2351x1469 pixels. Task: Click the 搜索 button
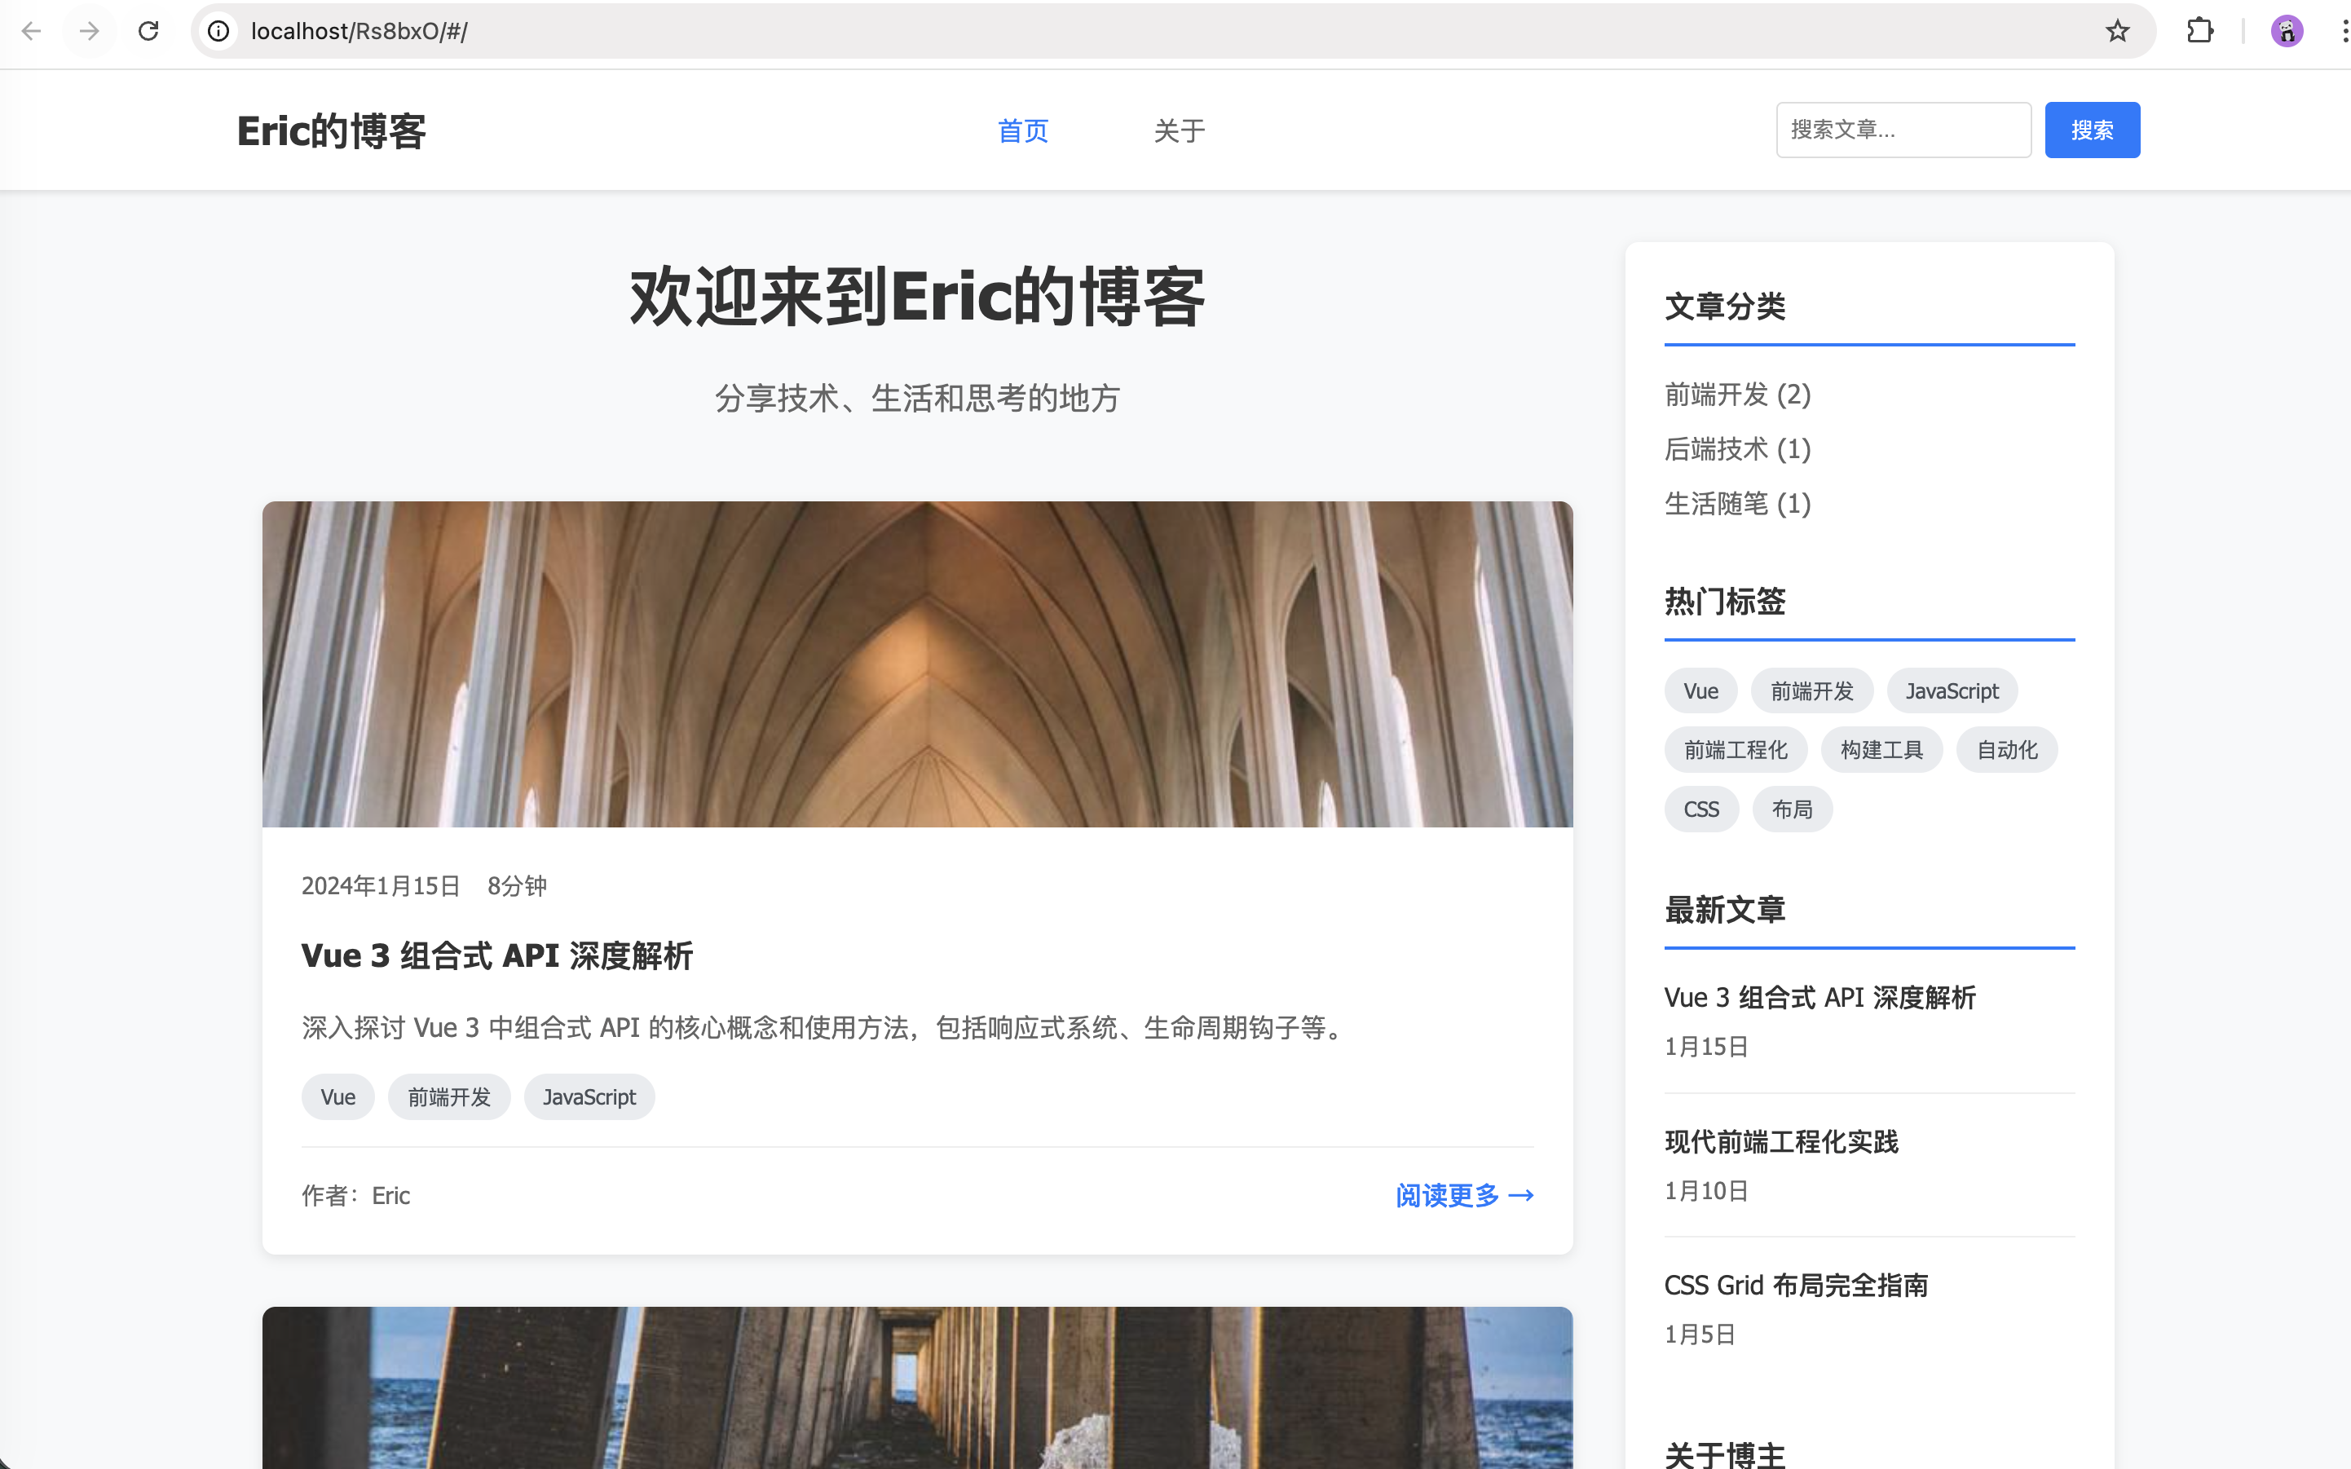coord(2092,130)
